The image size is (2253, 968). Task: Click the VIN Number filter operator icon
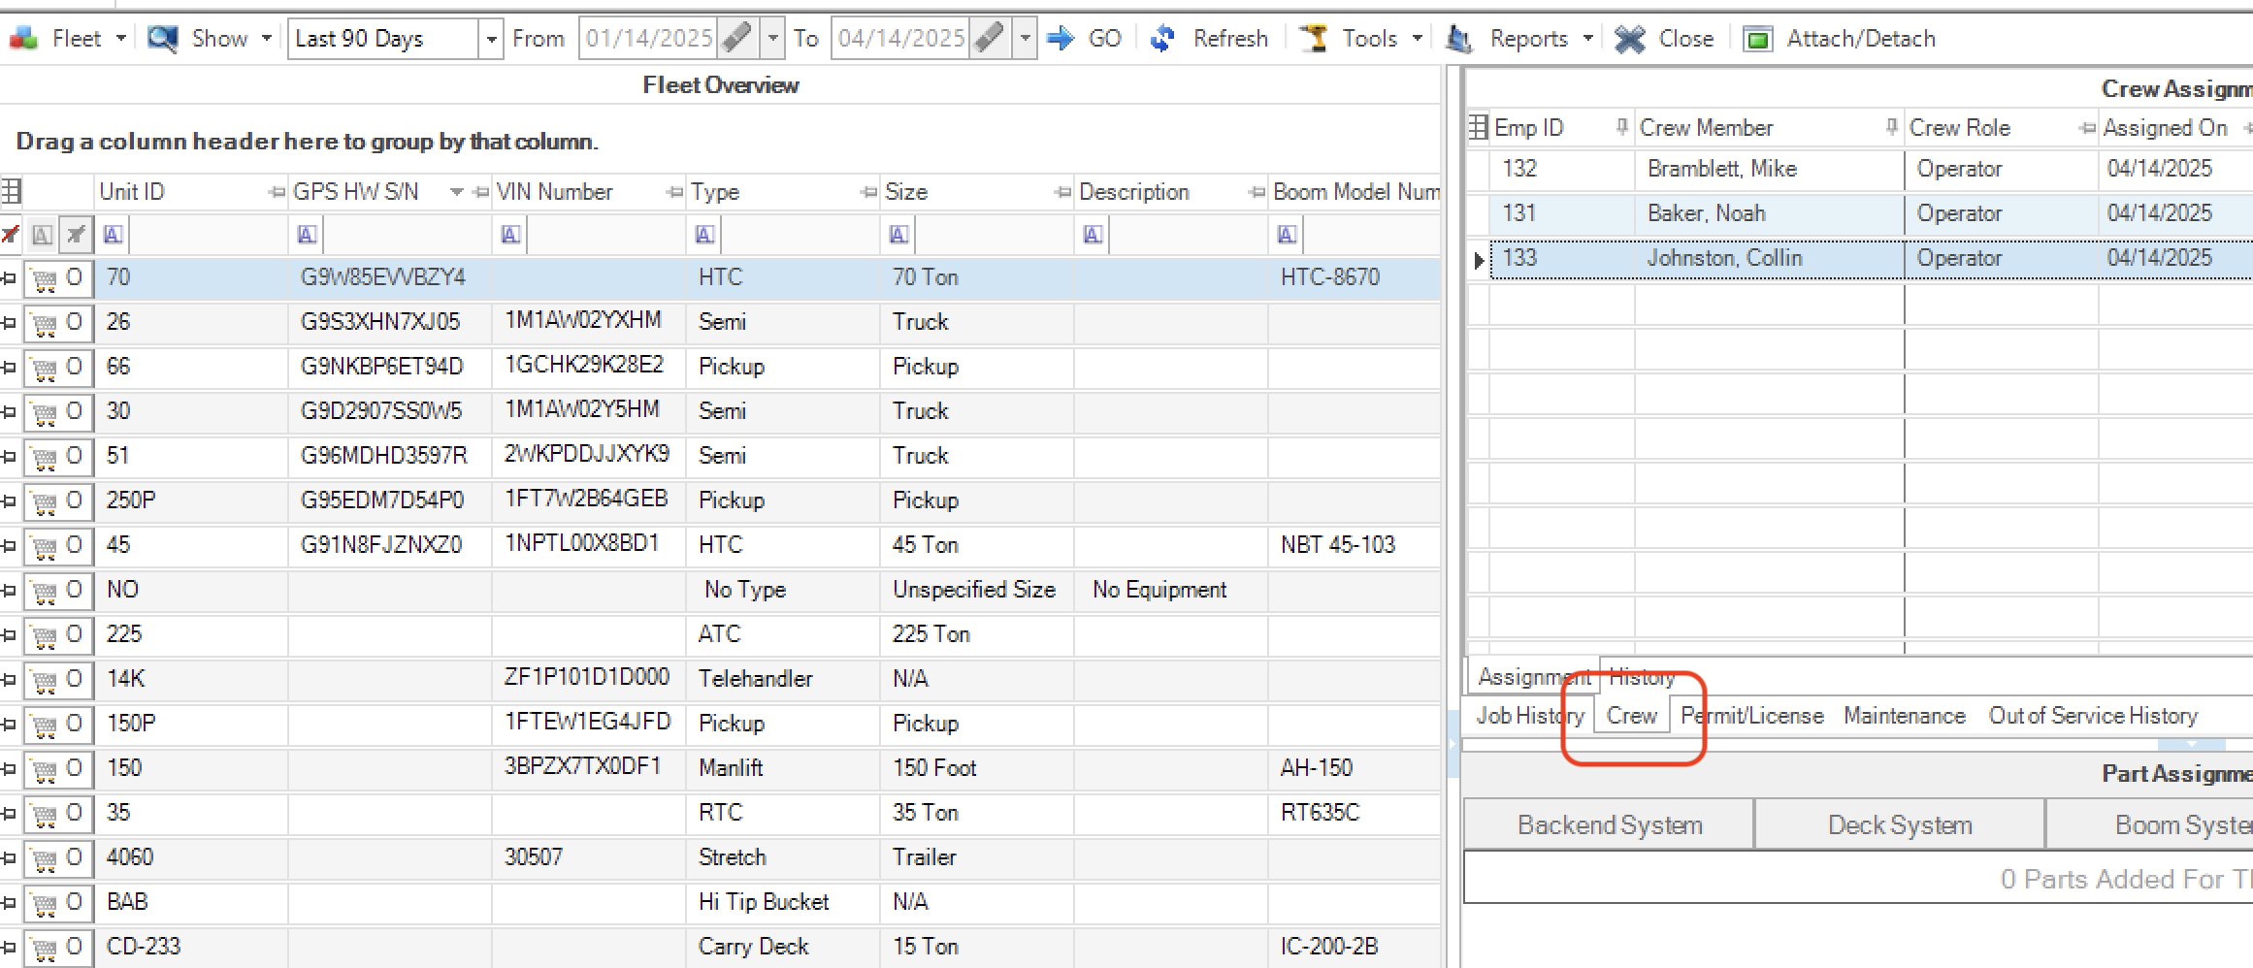510,234
